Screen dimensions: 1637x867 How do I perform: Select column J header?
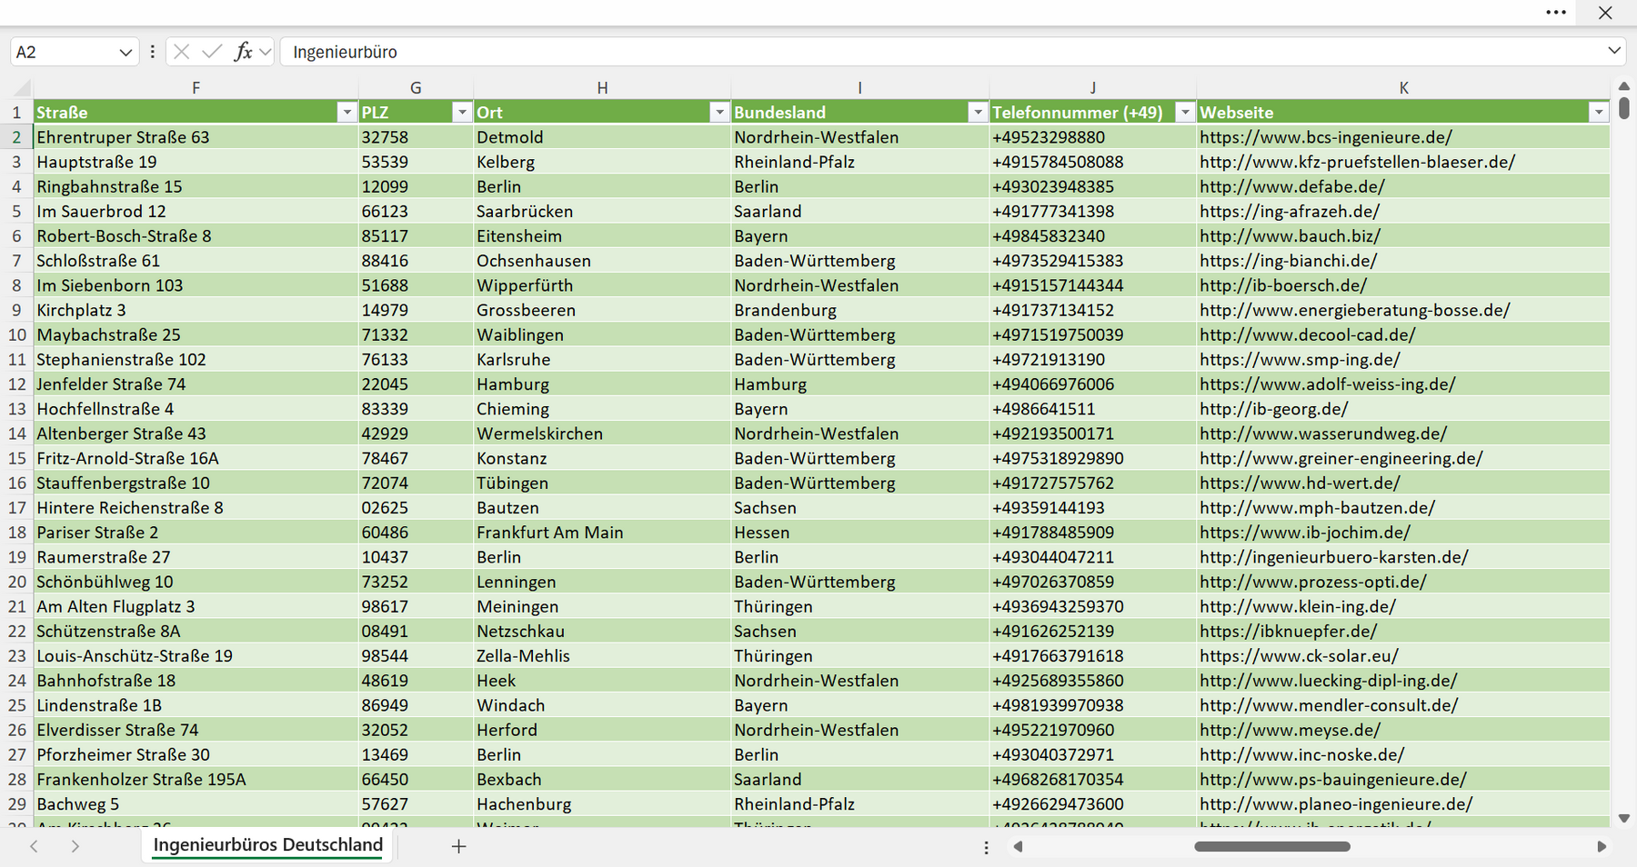pyautogui.click(x=1092, y=88)
